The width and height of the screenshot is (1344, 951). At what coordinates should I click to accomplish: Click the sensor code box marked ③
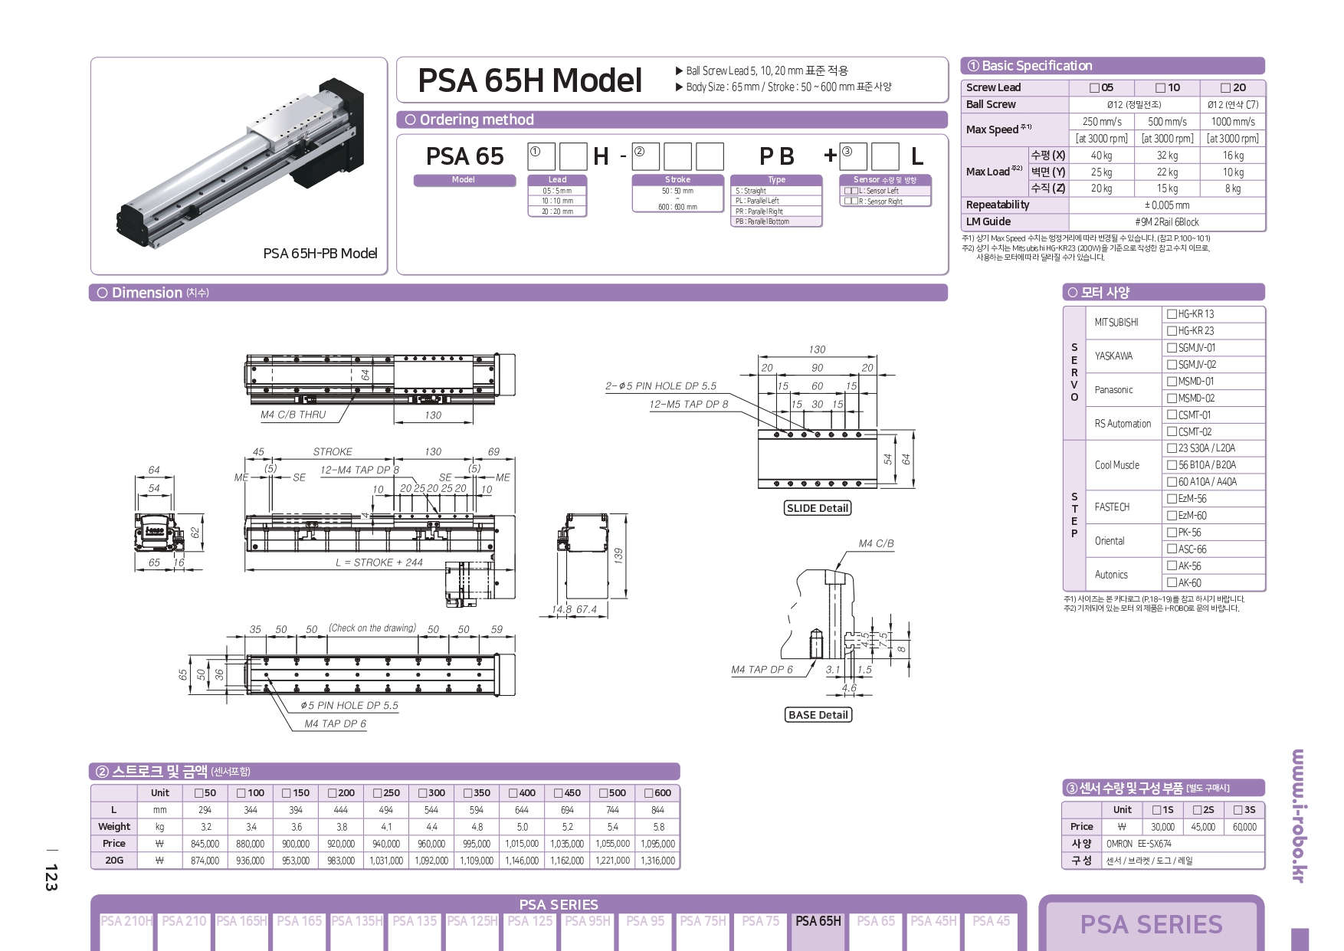854,156
